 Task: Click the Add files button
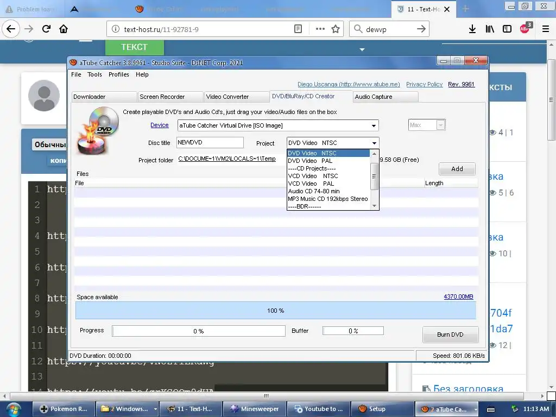(457, 169)
